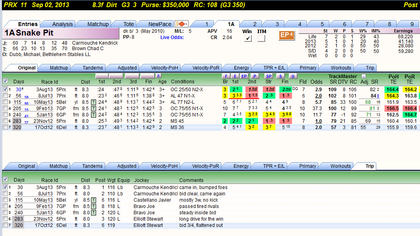The height and width of the screenshot is (236, 420).
Task: Click the EP filter button in column headers
Action: click(244, 76)
